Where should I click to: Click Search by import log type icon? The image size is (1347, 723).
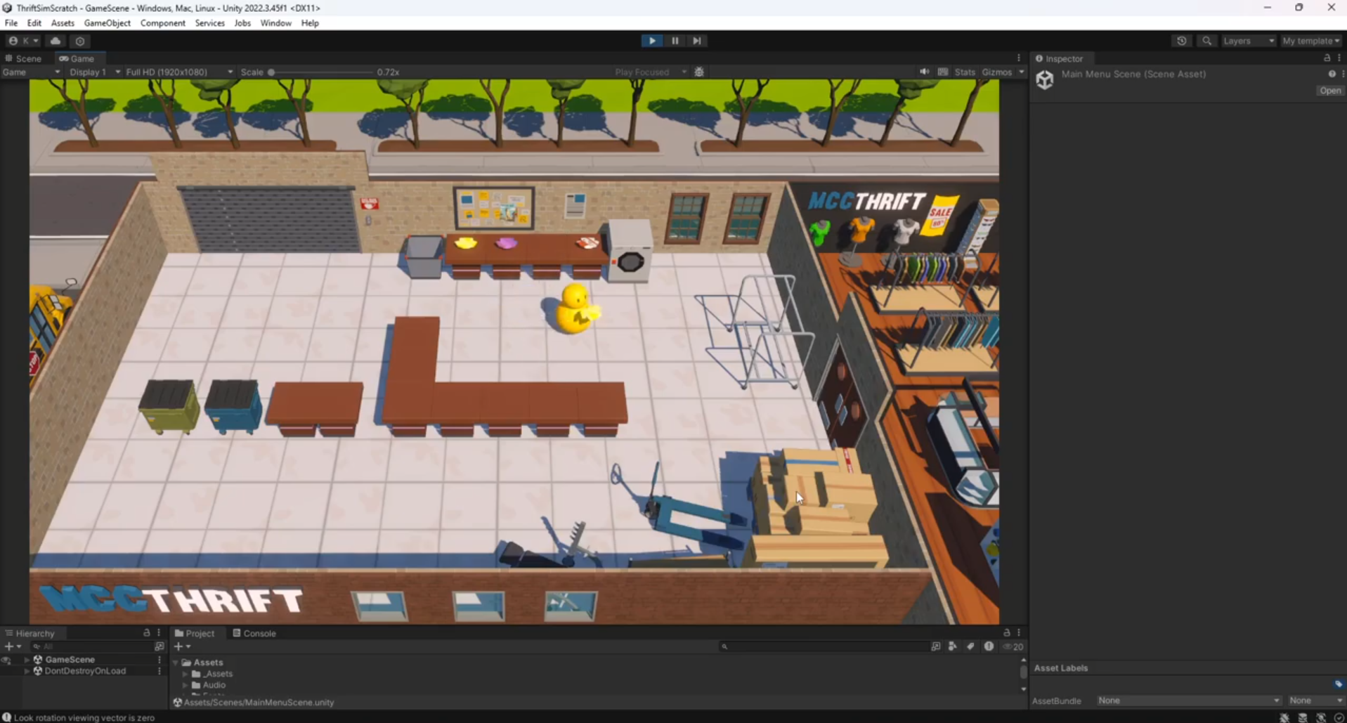989,646
